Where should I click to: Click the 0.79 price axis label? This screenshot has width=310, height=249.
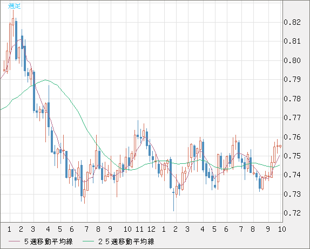292,80
